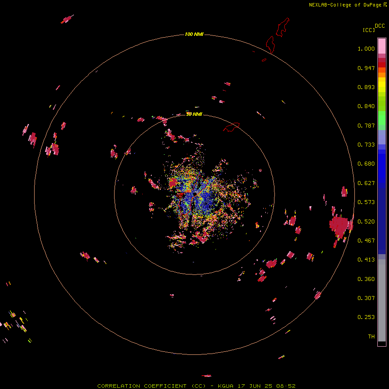Click the 0.840 color scale value
The image size is (389, 389).
366,106
